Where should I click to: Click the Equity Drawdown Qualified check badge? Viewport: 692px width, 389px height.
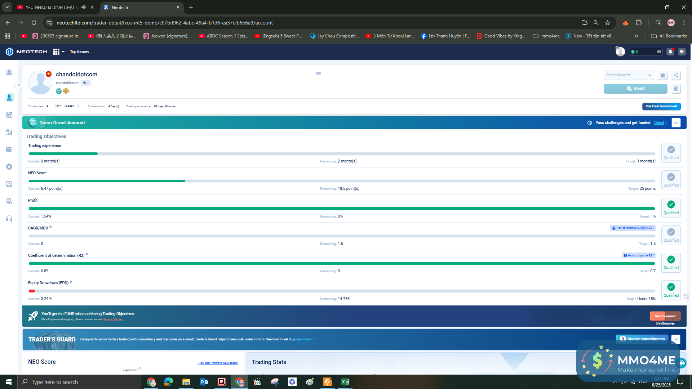671,290
